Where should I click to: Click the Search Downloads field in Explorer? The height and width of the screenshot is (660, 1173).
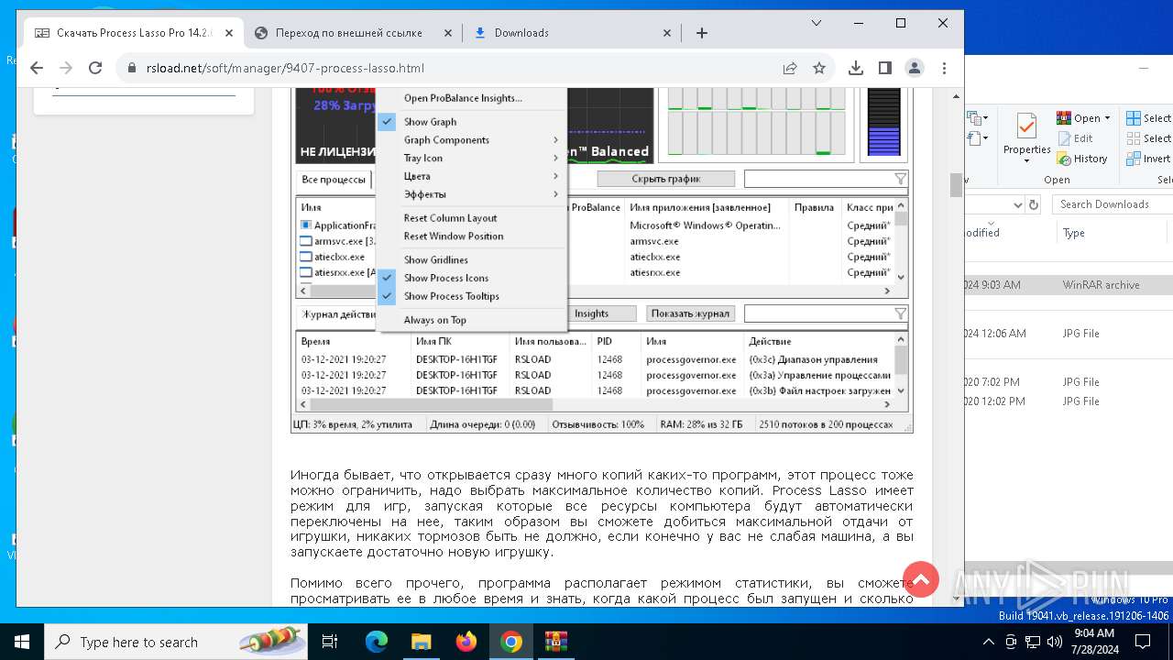1113,204
